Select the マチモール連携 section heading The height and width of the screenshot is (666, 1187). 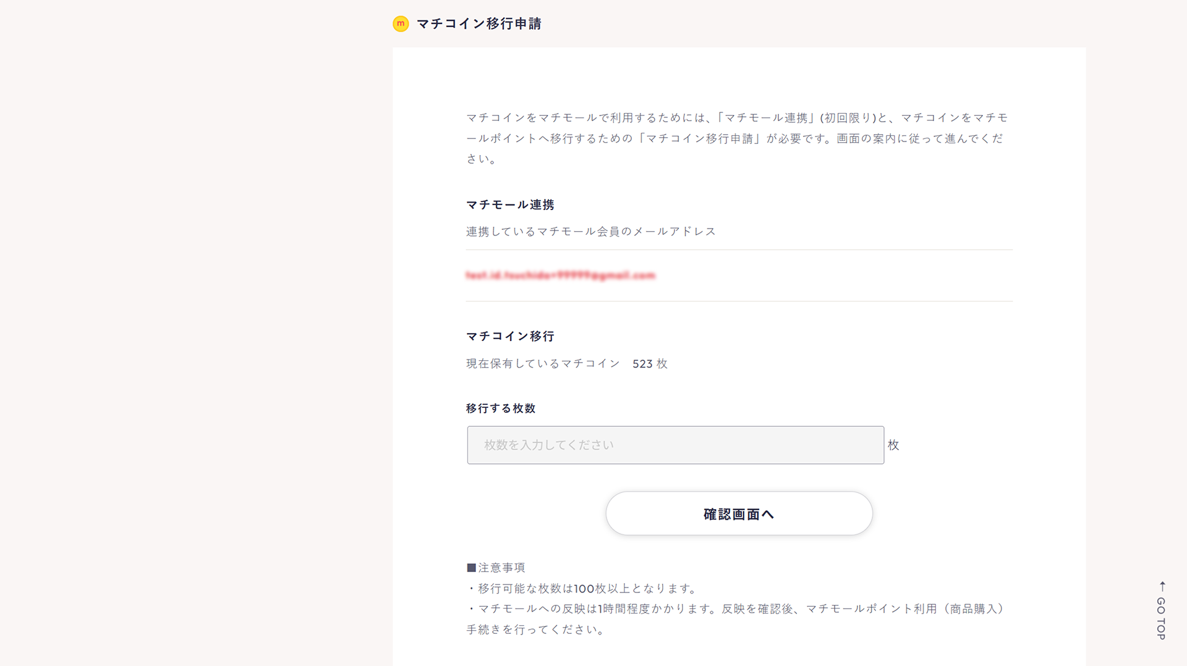[x=509, y=204]
